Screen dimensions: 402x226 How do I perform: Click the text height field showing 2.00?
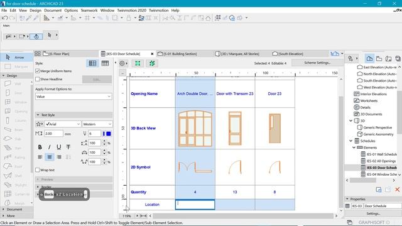point(53,134)
